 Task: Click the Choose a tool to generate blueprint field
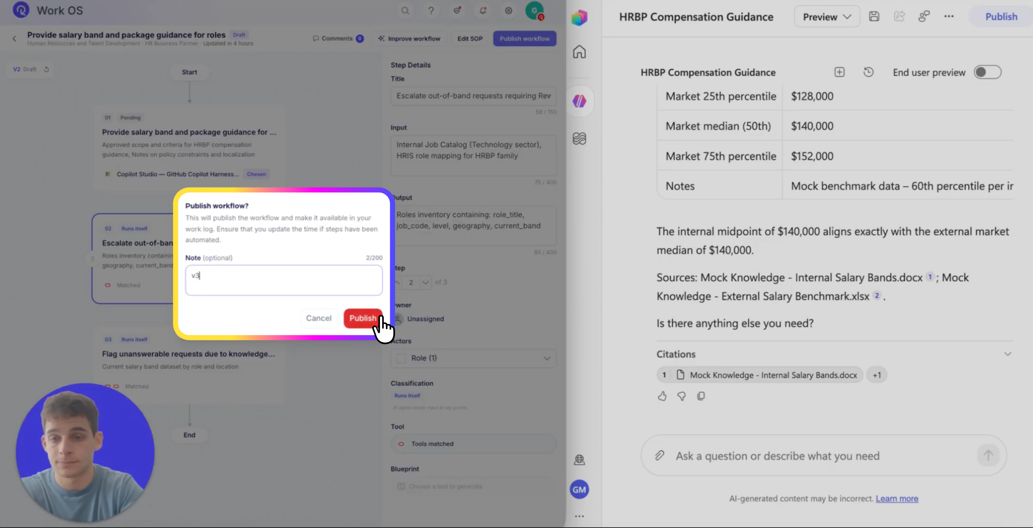pyautogui.click(x=473, y=486)
